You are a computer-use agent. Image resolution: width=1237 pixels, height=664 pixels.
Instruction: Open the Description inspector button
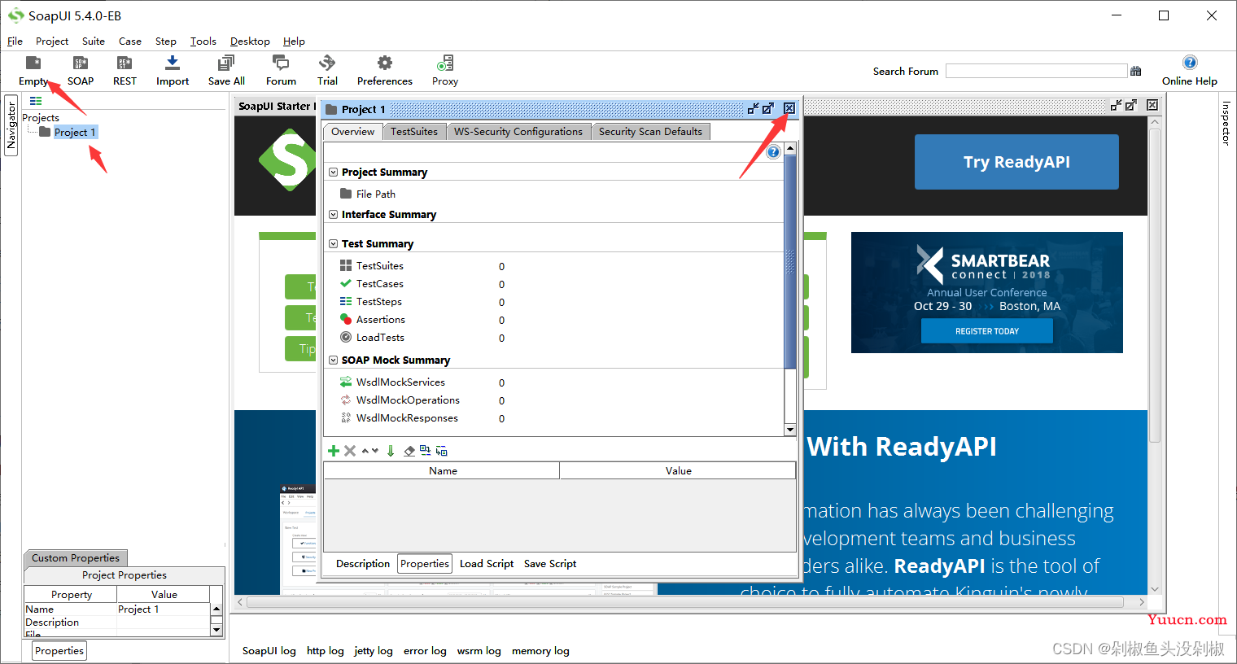(x=363, y=564)
